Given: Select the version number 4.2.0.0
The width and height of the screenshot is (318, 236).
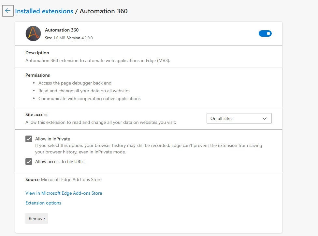Looking at the screenshot, I should click(87, 38).
